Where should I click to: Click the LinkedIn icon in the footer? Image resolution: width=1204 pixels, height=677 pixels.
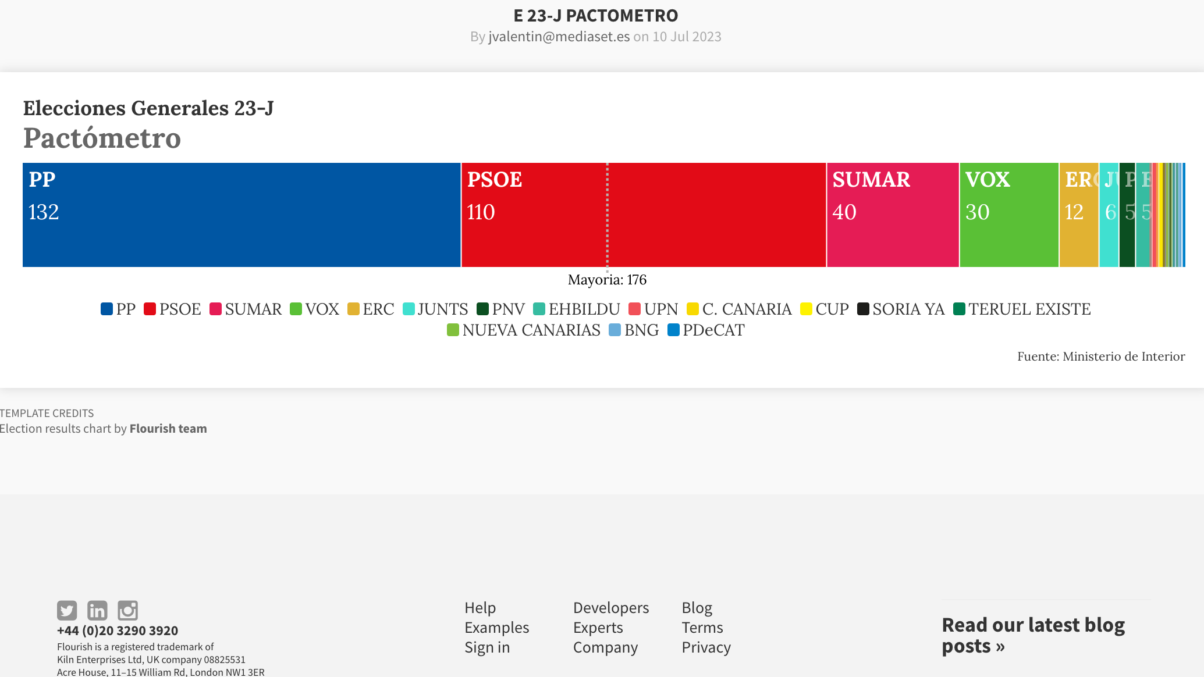(97, 610)
